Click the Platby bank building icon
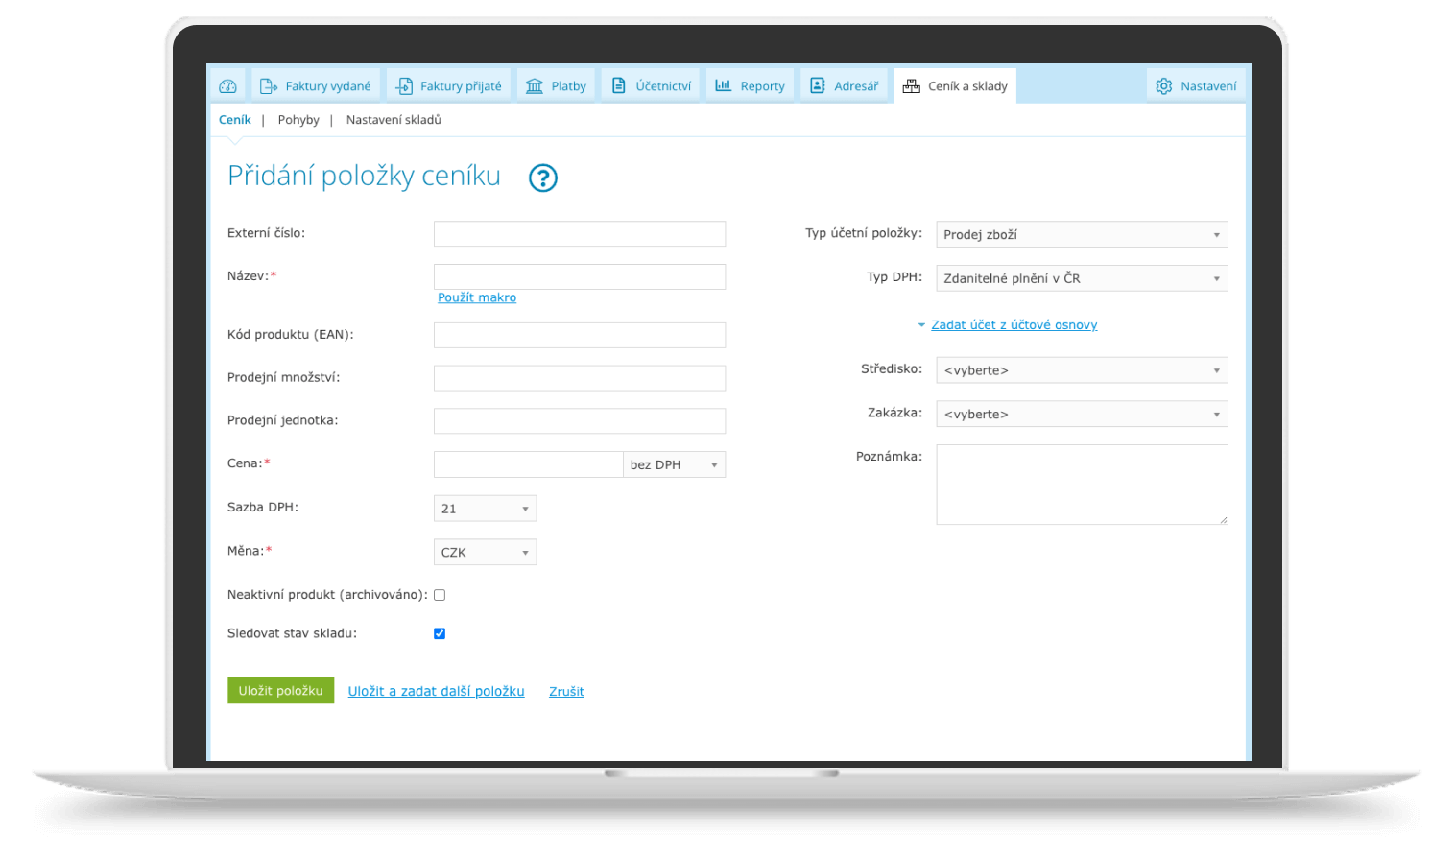This screenshot has width=1455, height=855. pos(535,86)
